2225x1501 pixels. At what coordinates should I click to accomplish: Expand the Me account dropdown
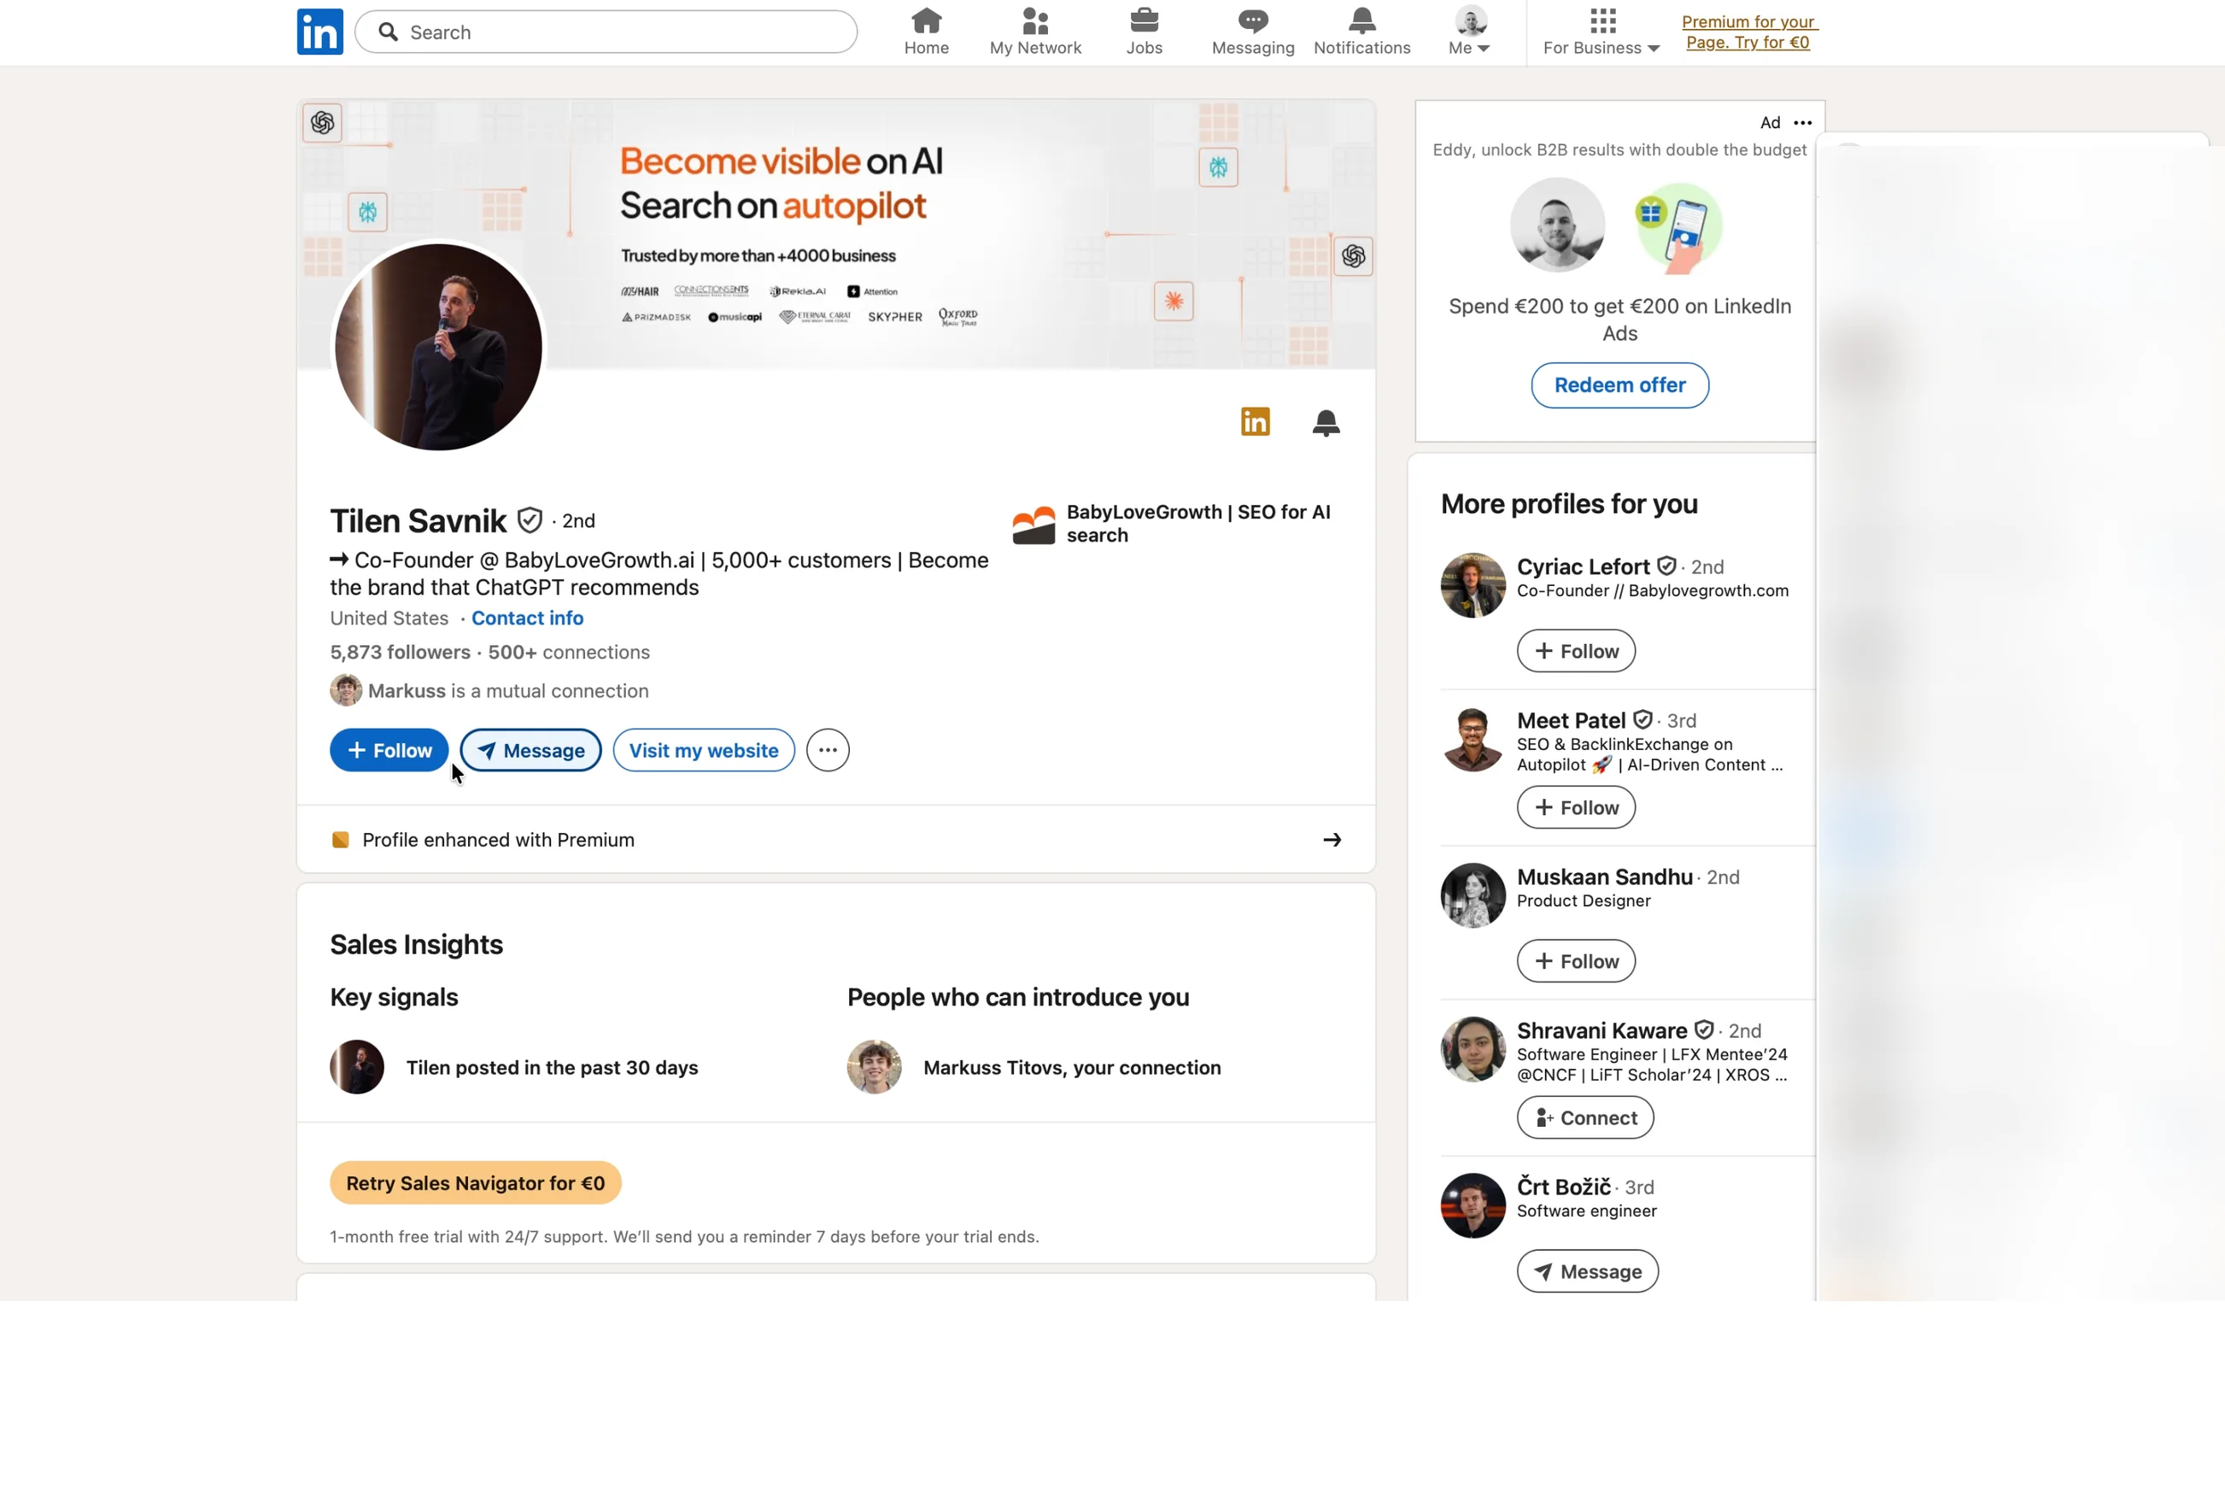(x=1469, y=32)
